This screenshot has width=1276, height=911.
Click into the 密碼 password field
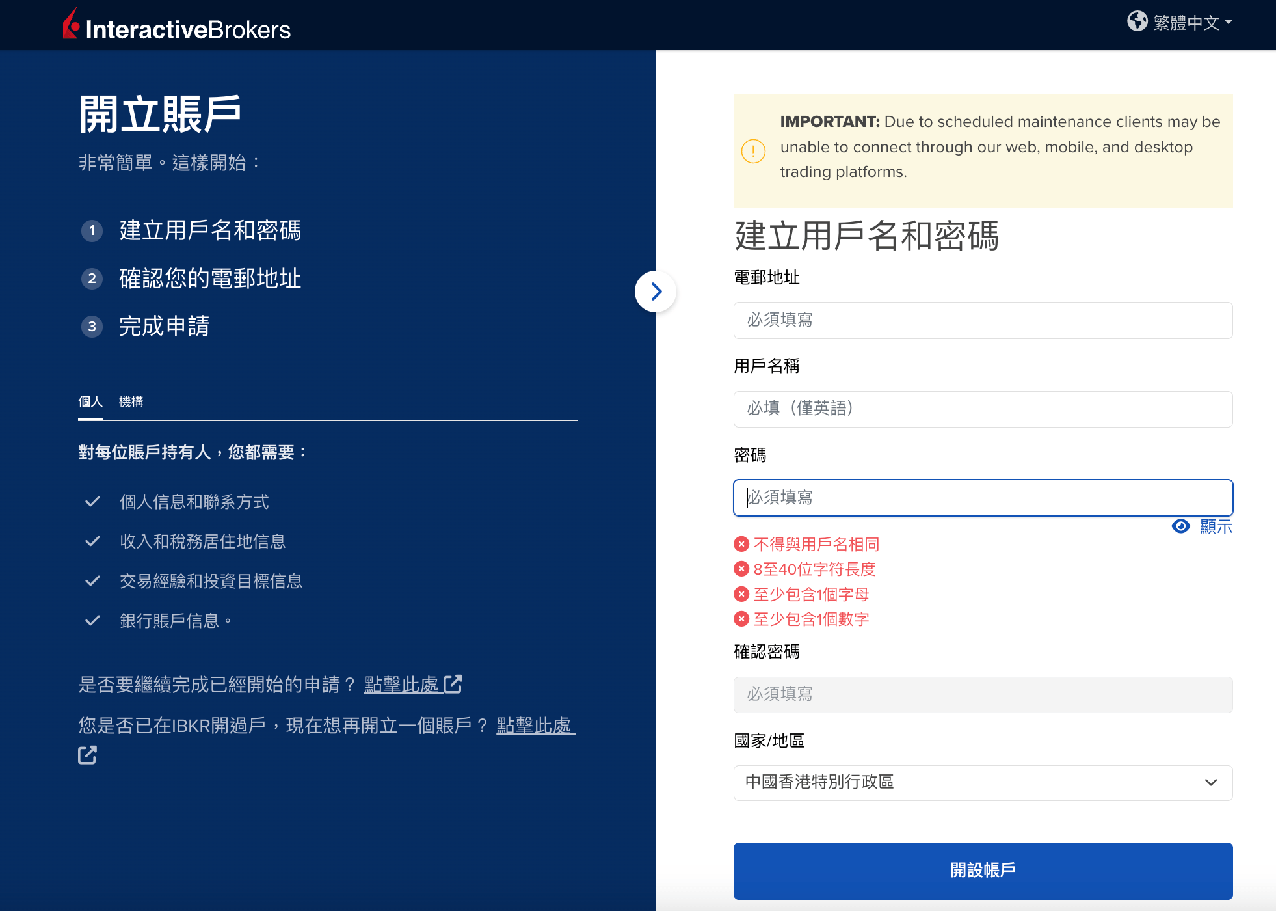point(983,498)
